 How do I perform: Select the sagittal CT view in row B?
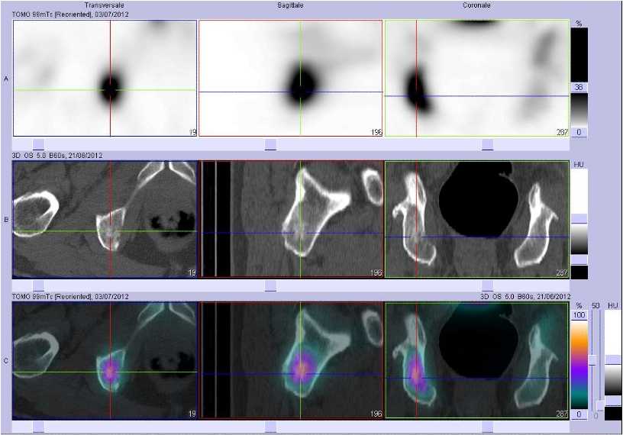tap(290, 219)
